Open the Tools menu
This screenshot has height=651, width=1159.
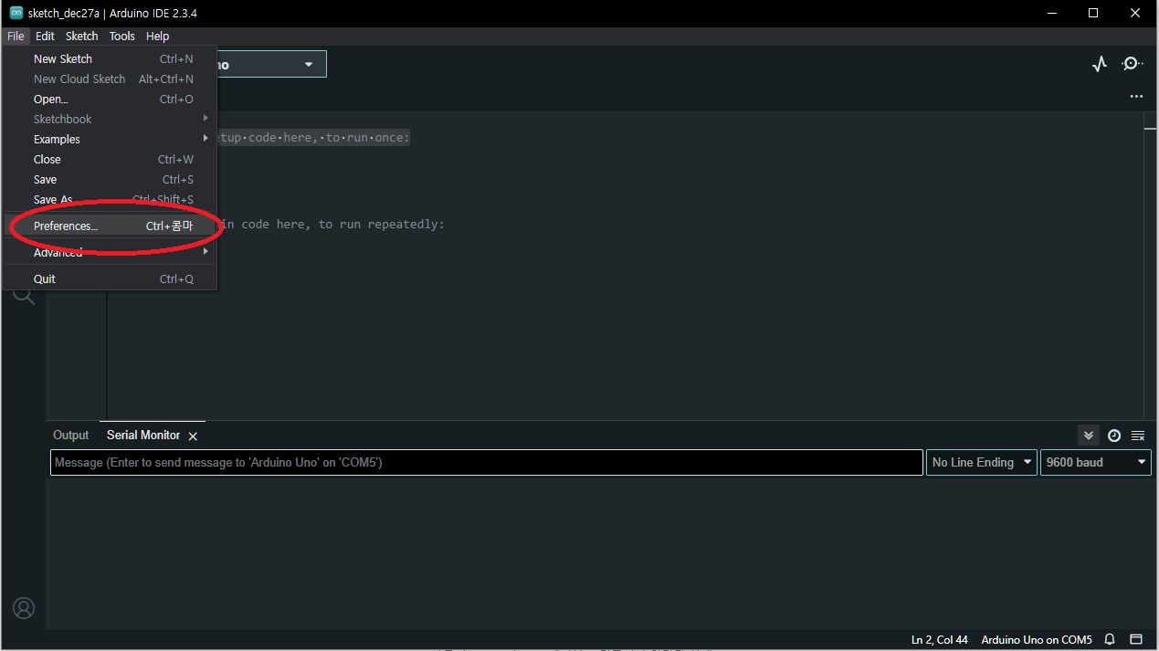[121, 36]
